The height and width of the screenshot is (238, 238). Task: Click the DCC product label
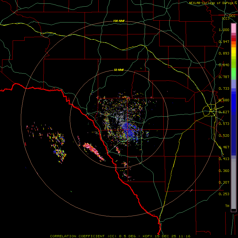point(232,16)
